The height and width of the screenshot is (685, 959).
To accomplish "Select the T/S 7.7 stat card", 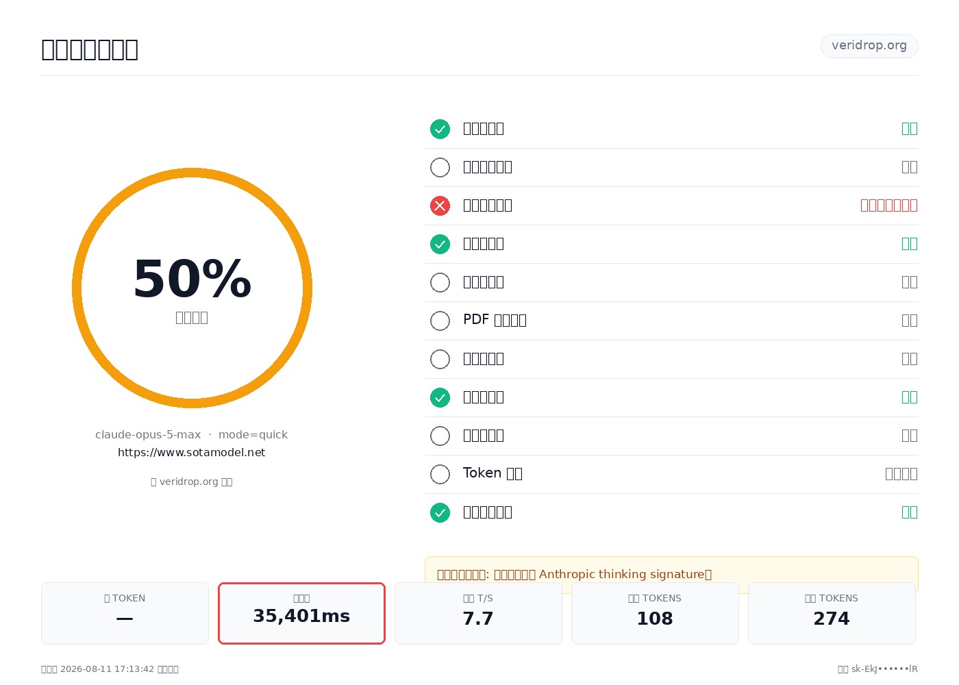I will 478,613.
